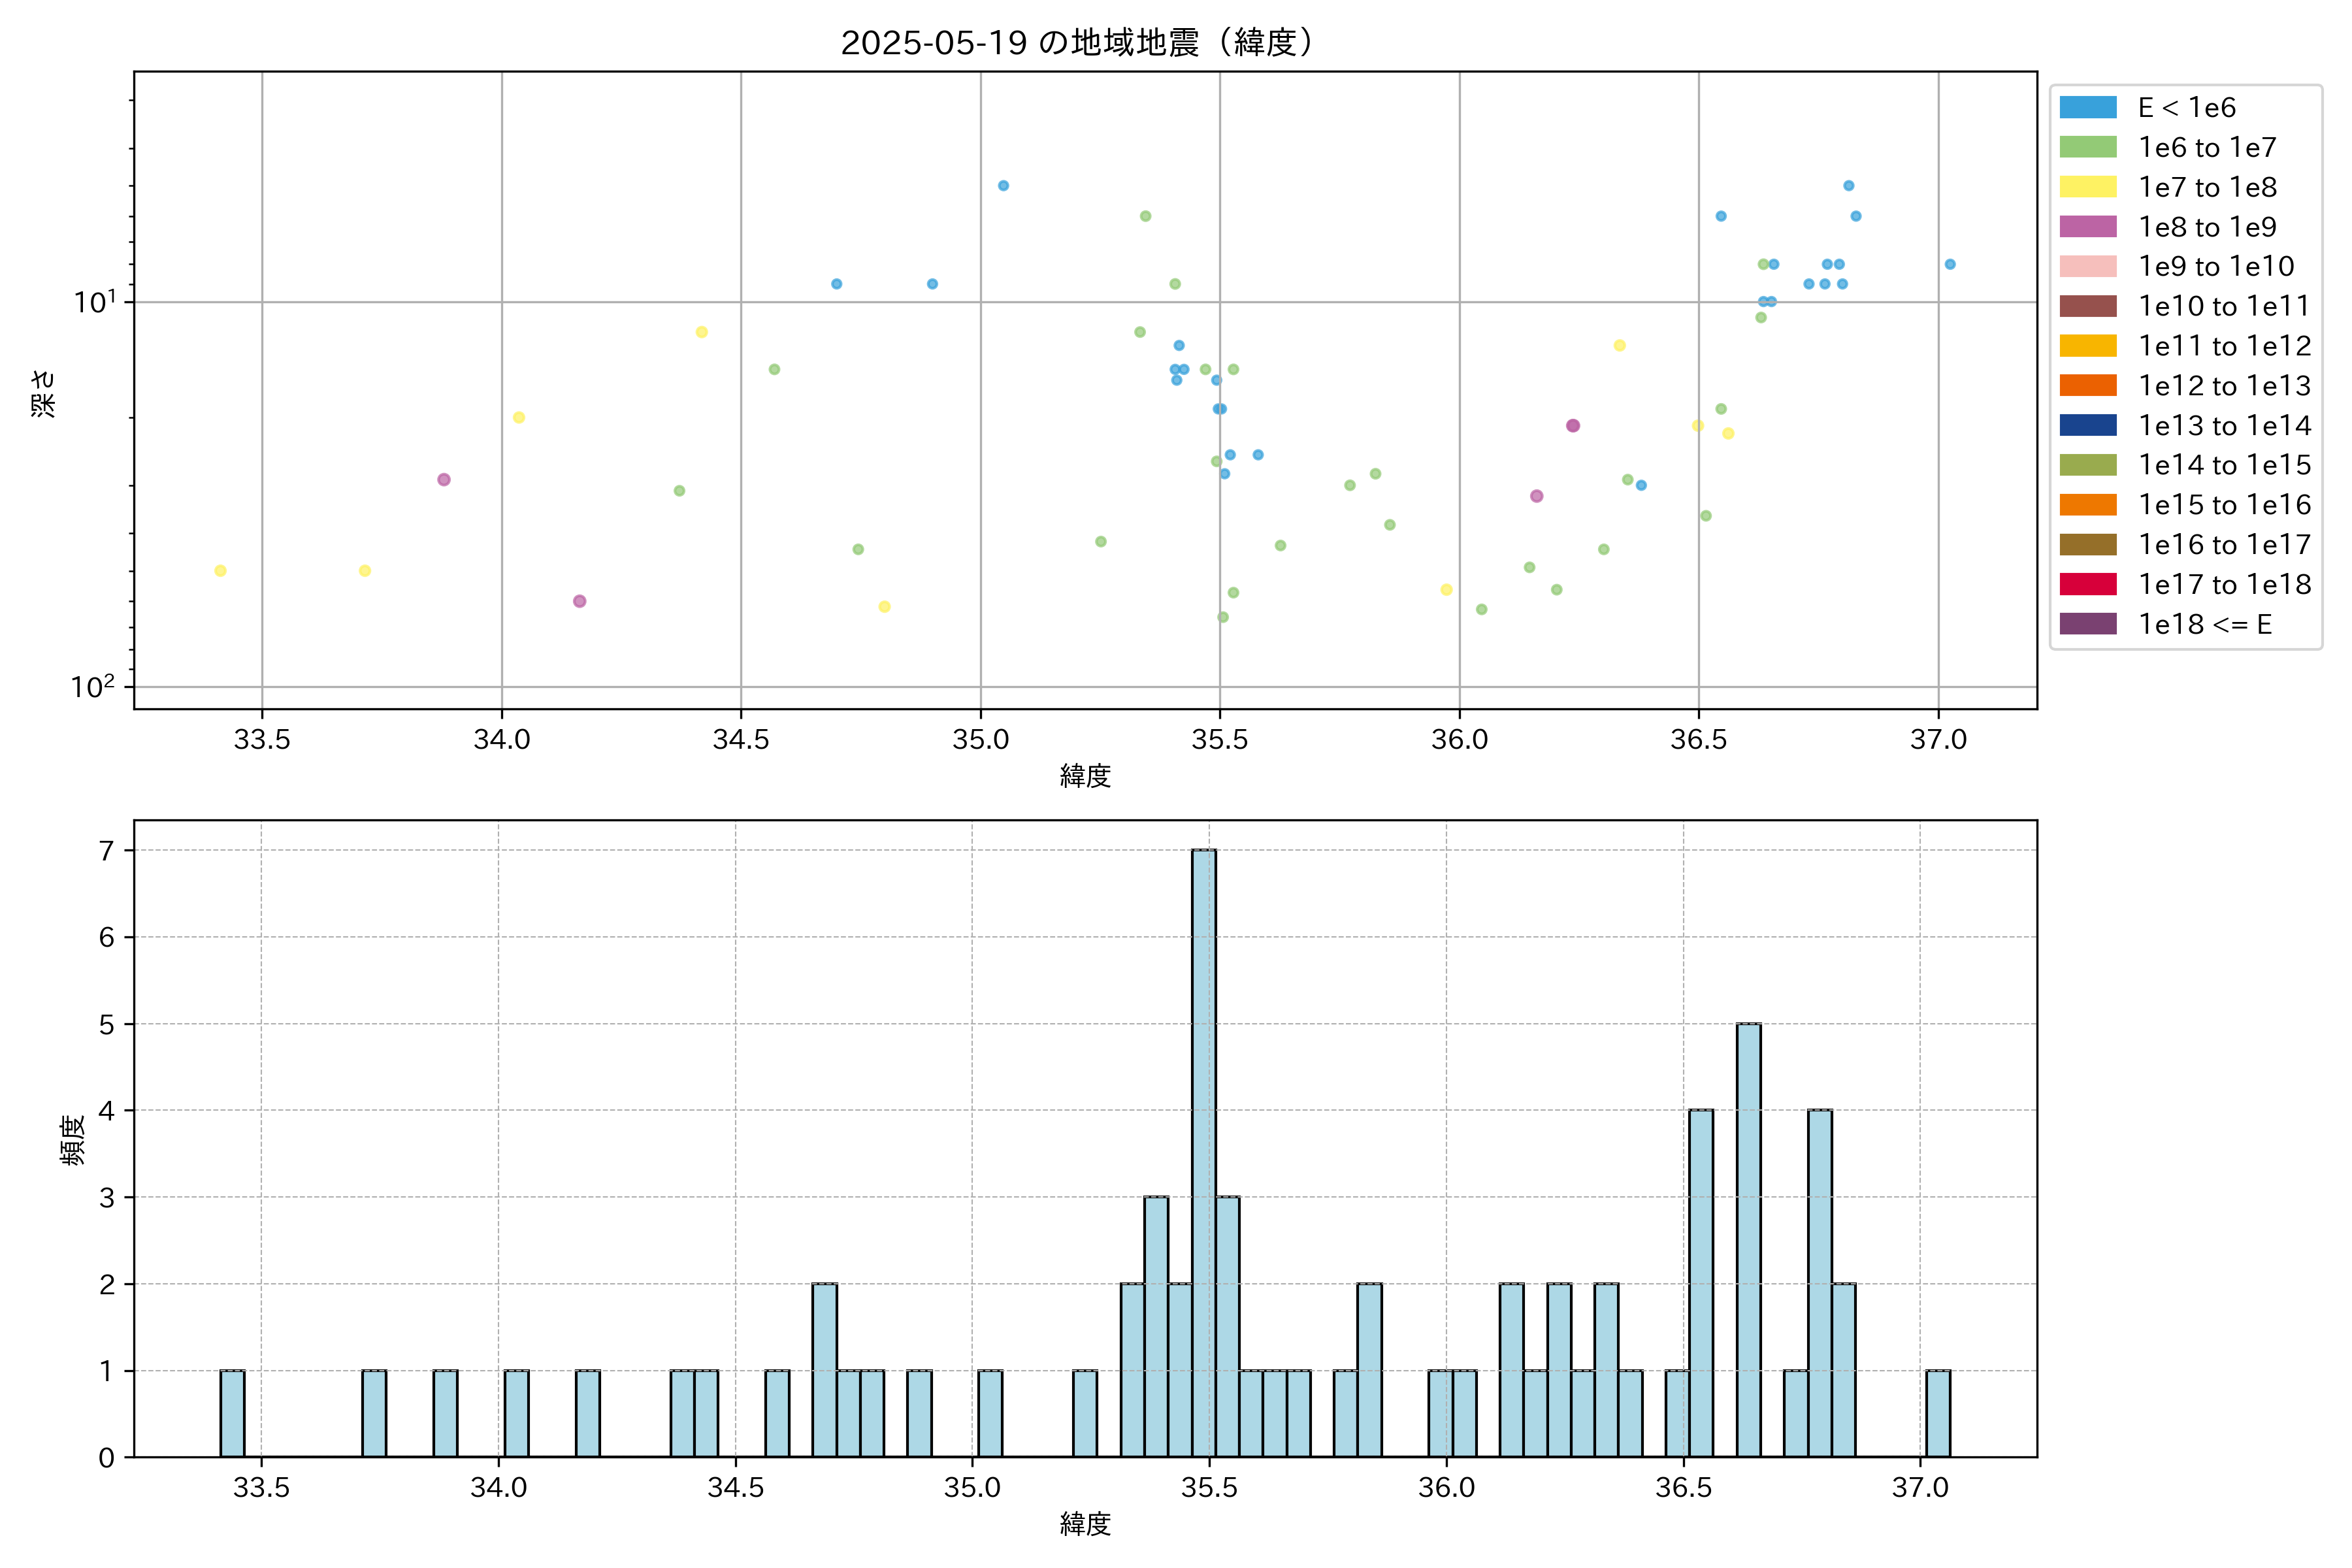Click the rightmost blue scatter point near 37.0

click(1950, 264)
